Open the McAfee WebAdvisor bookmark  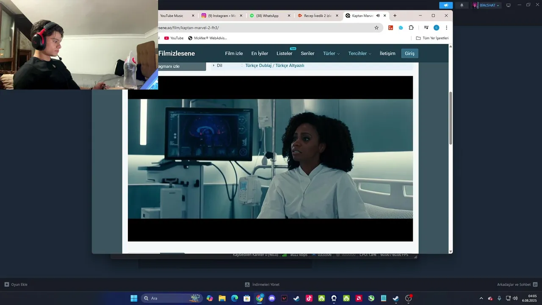click(207, 38)
